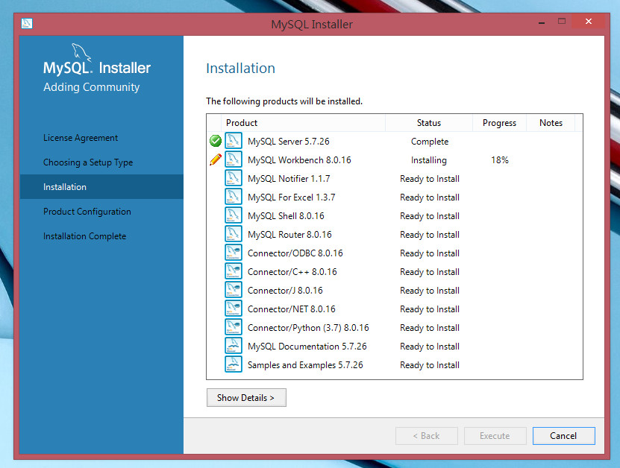620x468 pixels.
Task: Select MySQL Documentation 5.7.26 text
Action: coord(307,347)
